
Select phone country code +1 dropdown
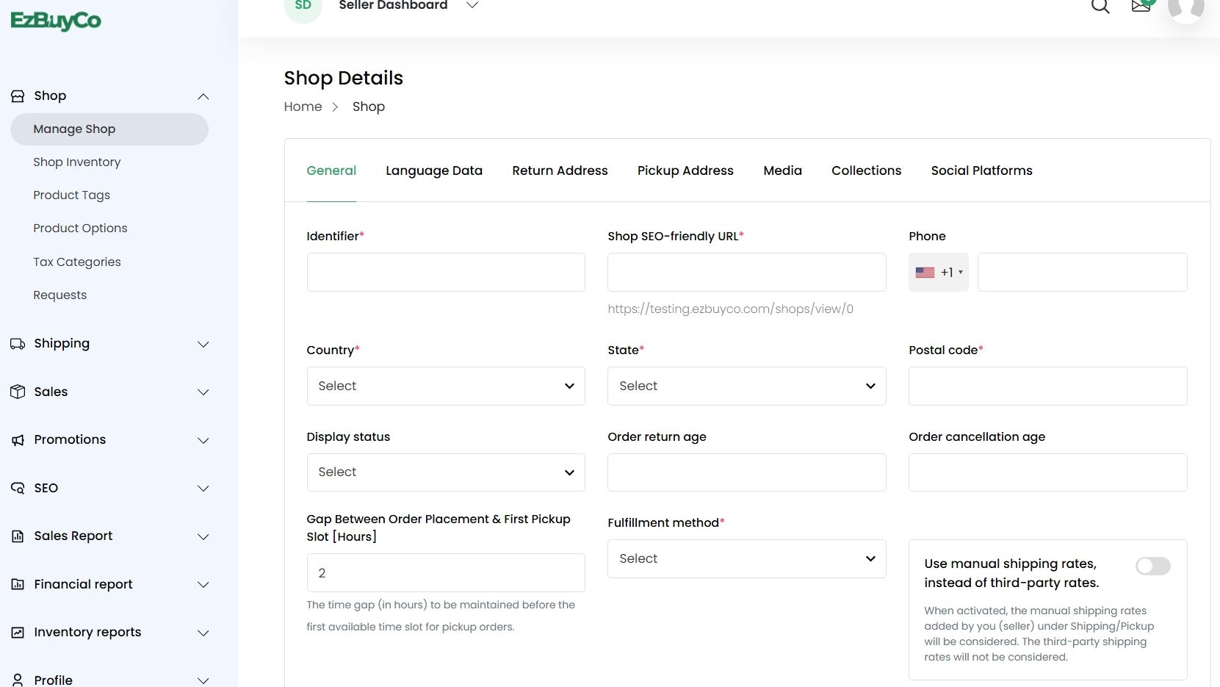939,273
